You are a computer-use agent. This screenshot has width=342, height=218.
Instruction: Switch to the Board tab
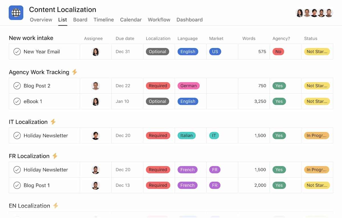80,20
